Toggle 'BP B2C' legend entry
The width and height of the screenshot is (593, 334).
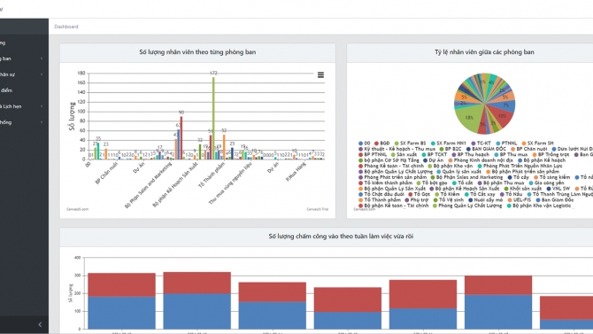point(451,149)
